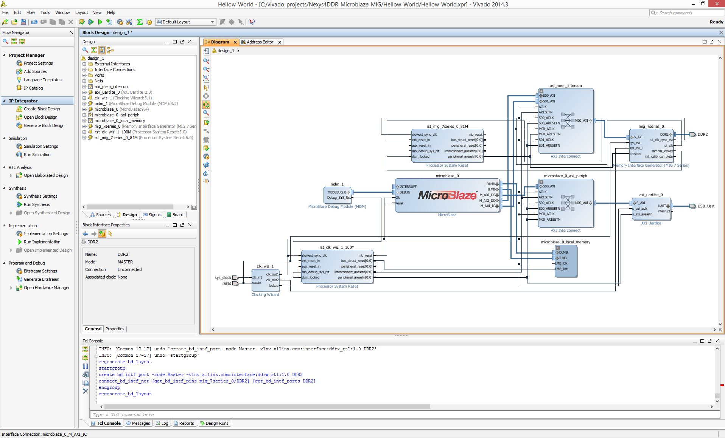725x438 pixels.
Task: Zoom in with the diagram magnifier plus icon
Action: coord(206,61)
